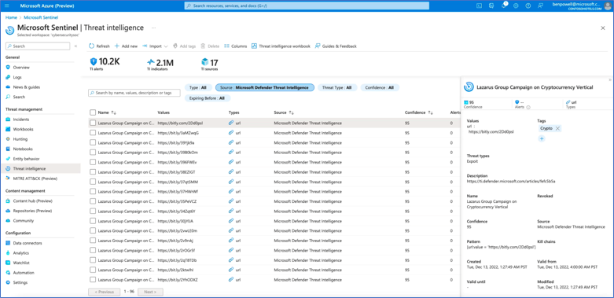Click the Settings sidebar icon
Image resolution: width=614 pixels, height=298 pixels.
(8, 282)
